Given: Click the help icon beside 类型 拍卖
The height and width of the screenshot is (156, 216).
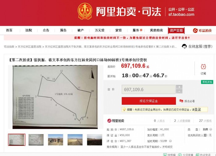Looking at the screenshot, I should (211, 129).
